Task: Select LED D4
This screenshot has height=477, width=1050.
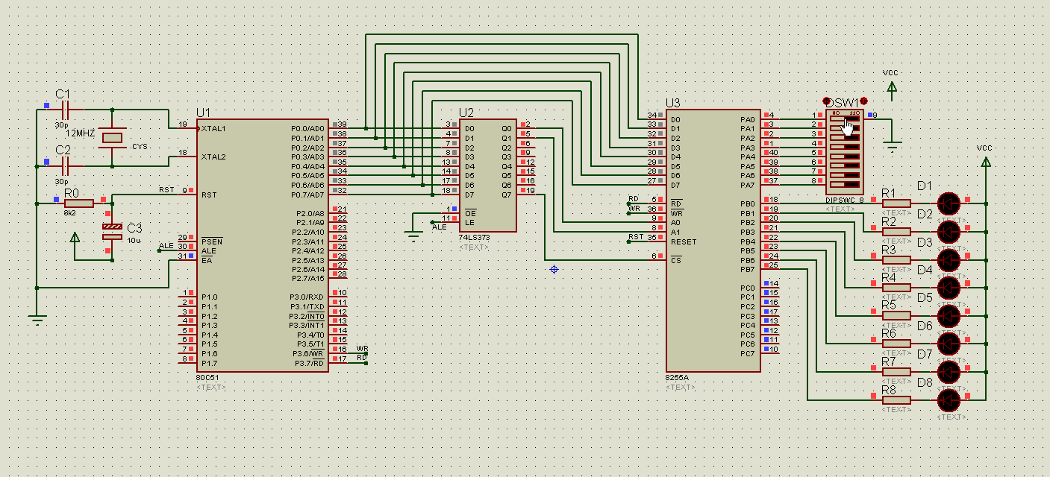Action: click(949, 287)
